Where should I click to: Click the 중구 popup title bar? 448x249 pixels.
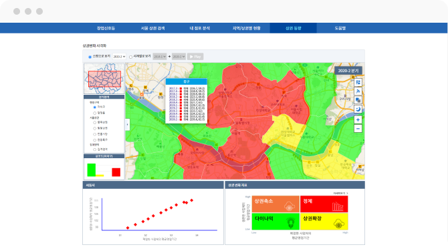click(187, 81)
